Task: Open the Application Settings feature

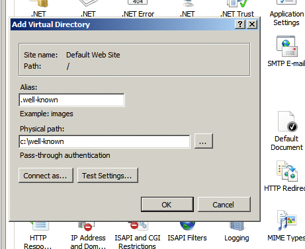Action: [x=286, y=13]
